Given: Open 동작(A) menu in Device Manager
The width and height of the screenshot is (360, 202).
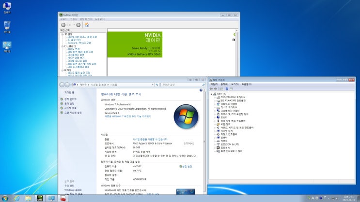Looking at the screenshot, I should pyautogui.click(x=224, y=84).
